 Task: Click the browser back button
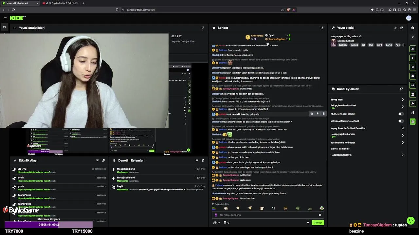tap(4, 10)
